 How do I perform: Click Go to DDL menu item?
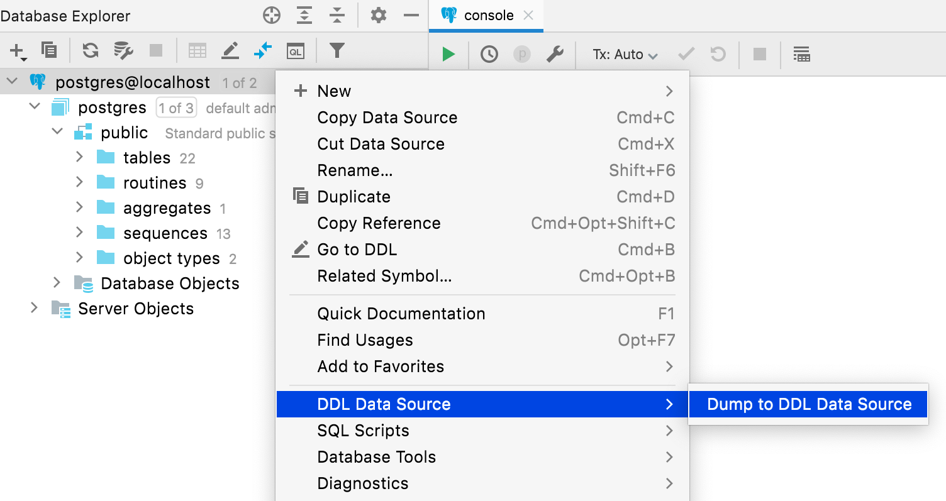tap(357, 250)
